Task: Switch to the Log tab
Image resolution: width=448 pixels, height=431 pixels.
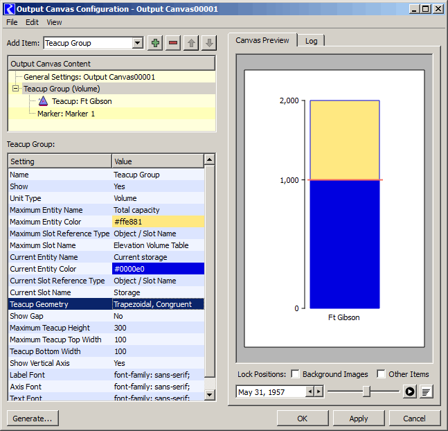Action: coord(311,41)
